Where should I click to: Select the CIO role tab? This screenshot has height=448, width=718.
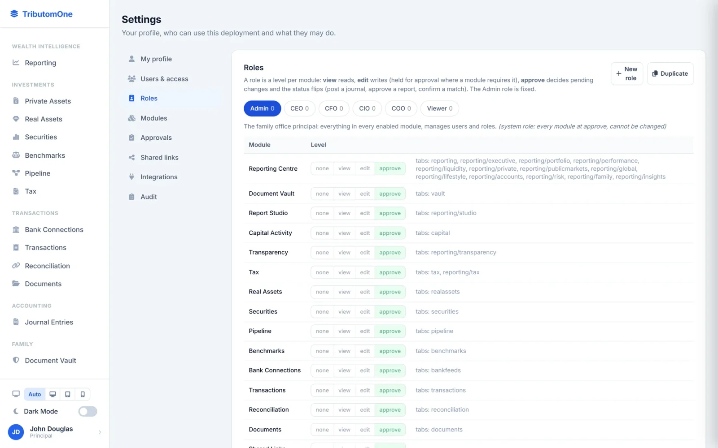click(367, 108)
